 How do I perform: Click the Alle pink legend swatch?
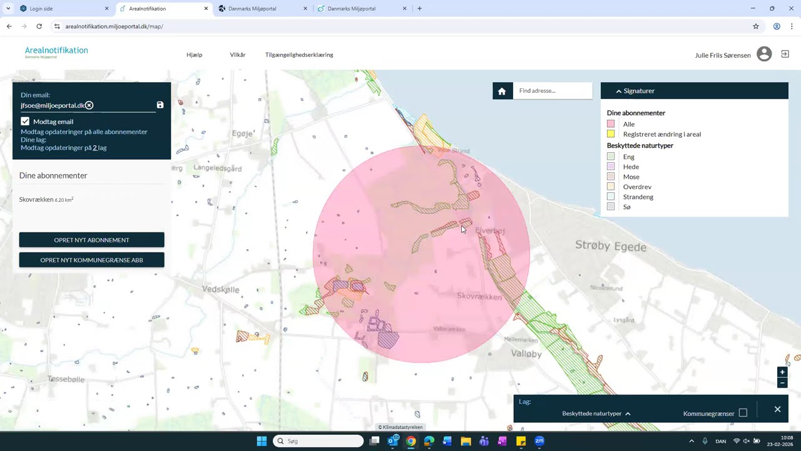(x=611, y=124)
